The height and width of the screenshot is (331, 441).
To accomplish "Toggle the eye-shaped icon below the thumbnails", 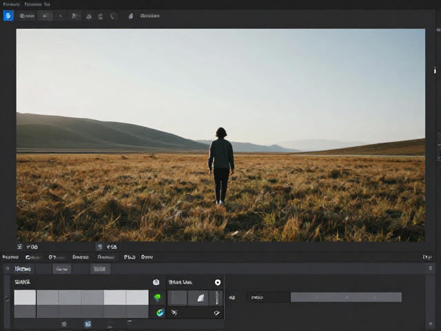I will pyautogui.click(x=216, y=312).
